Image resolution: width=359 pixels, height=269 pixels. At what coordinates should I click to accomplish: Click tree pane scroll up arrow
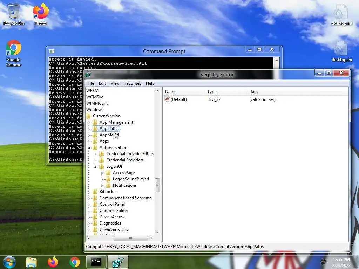click(157, 91)
